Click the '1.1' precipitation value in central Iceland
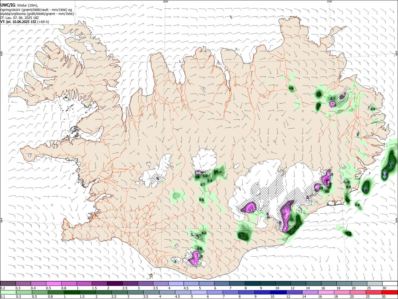This screenshot has width=398, height=299. coord(216,172)
